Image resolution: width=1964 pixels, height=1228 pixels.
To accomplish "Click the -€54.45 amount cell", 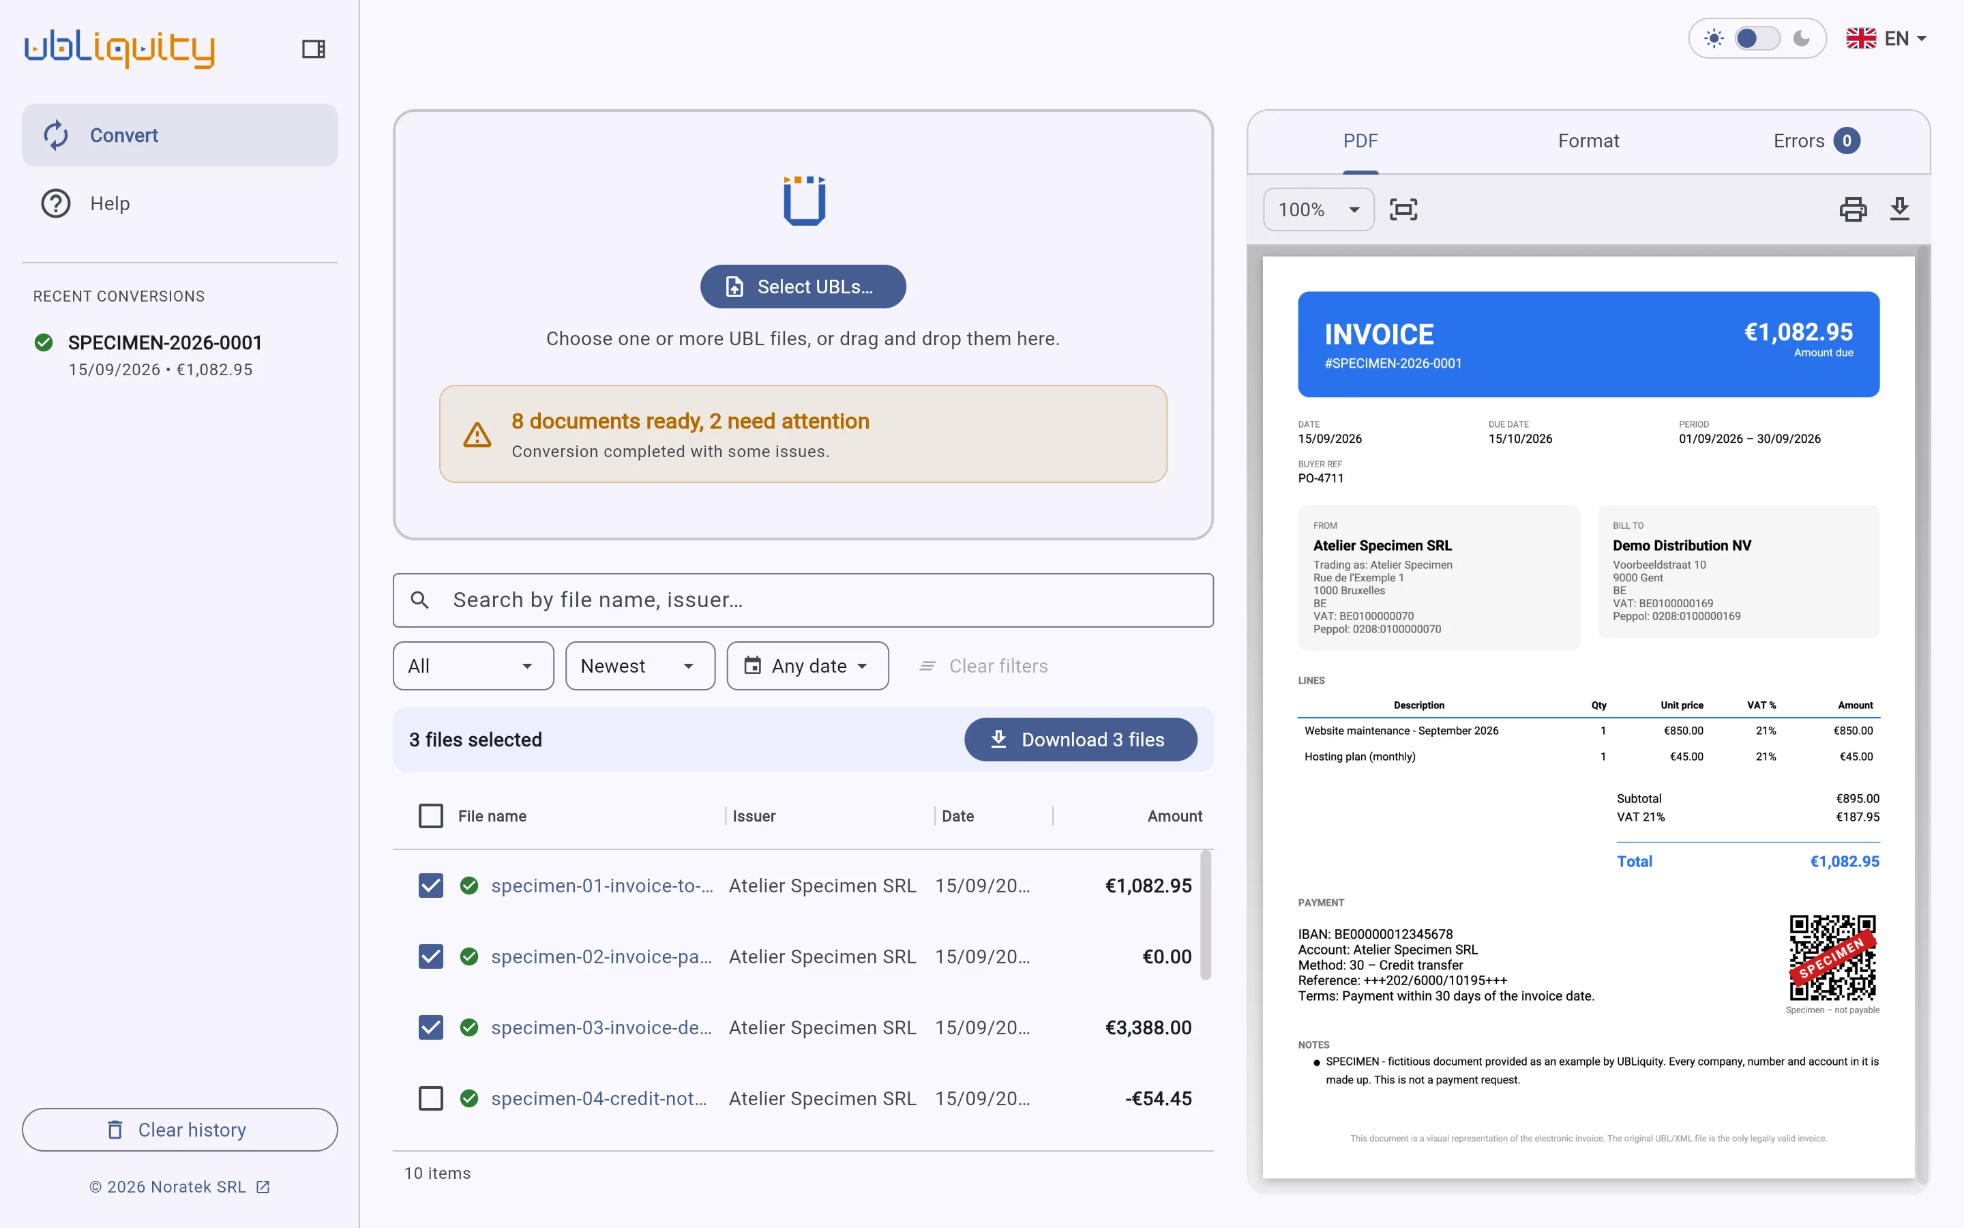I will tap(1158, 1098).
